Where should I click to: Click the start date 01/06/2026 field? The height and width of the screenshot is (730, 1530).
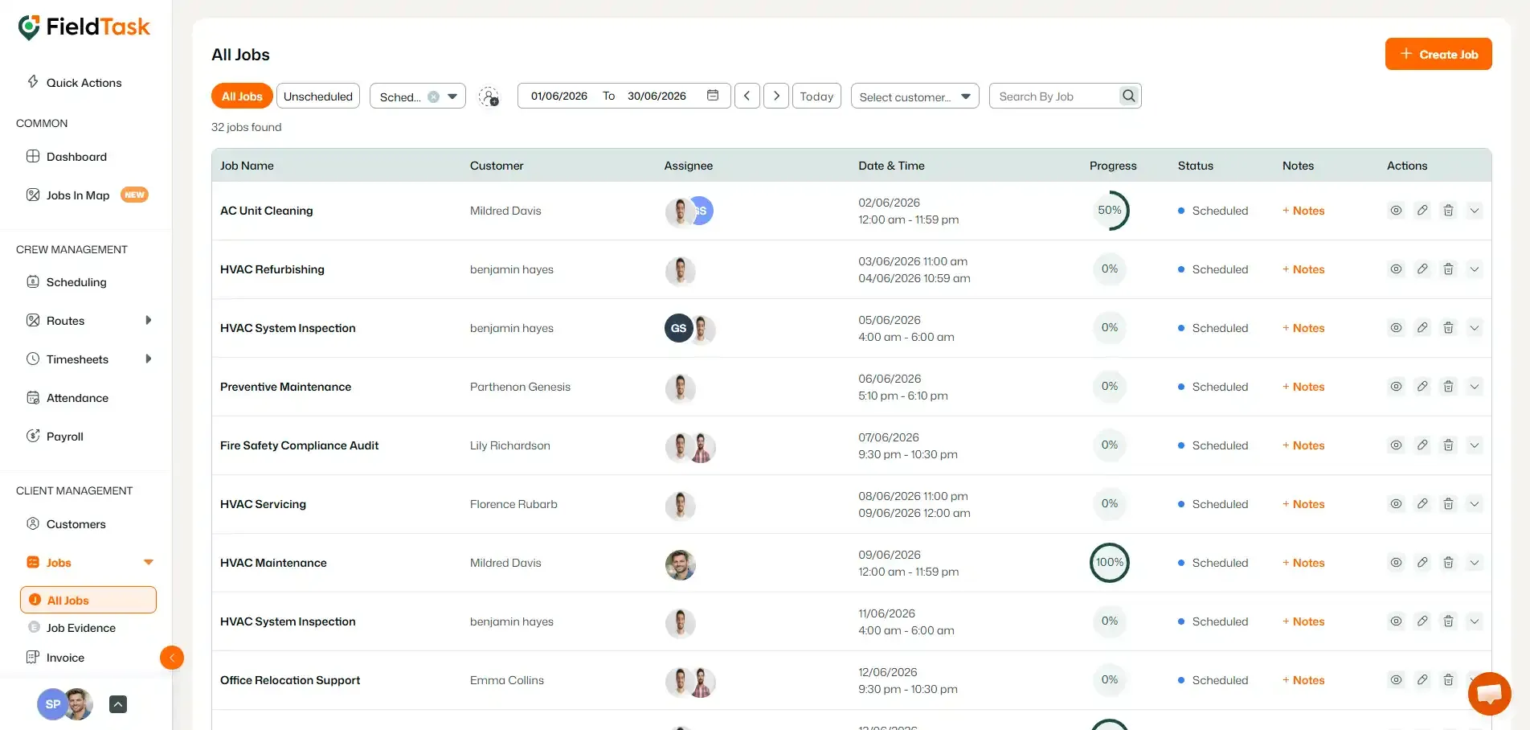tap(559, 96)
